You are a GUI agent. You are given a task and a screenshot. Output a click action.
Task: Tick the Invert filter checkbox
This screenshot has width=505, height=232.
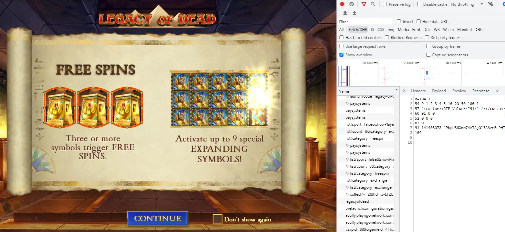coord(399,22)
